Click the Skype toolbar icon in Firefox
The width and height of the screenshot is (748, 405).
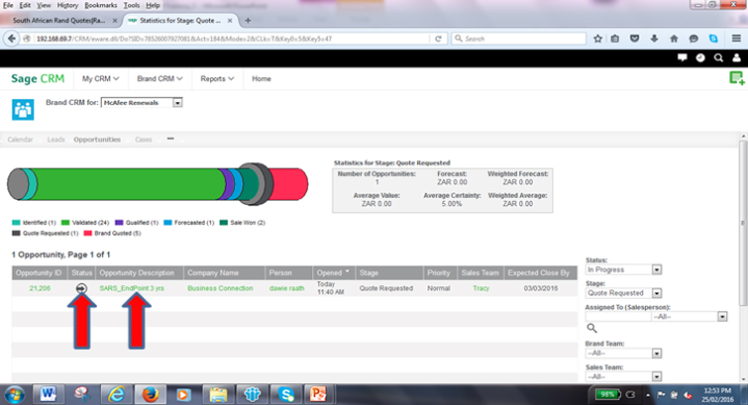pyautogui.click(x=713, y=39)
